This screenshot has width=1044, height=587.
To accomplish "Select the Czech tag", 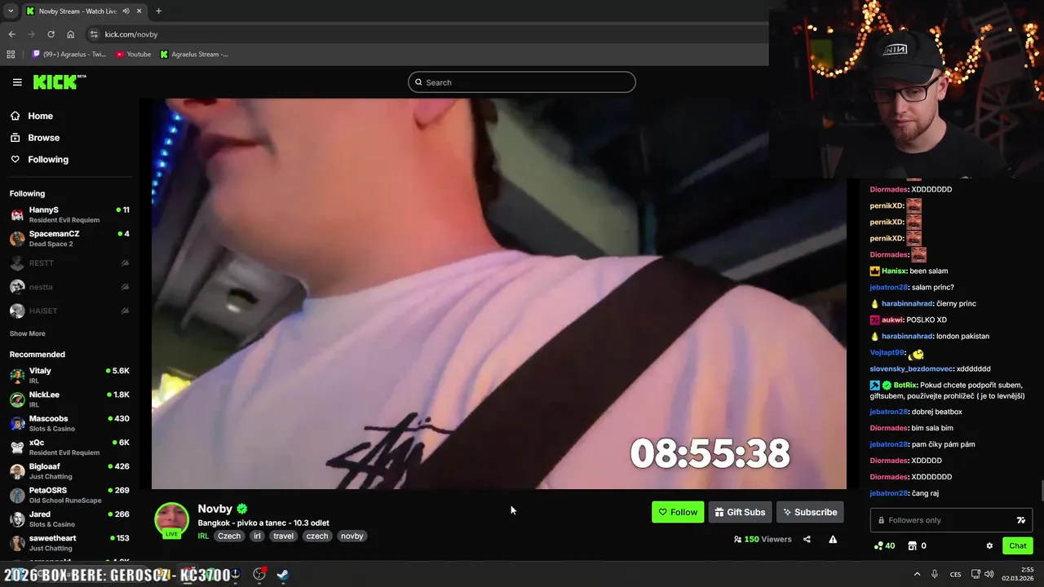I will coord(229,536).
